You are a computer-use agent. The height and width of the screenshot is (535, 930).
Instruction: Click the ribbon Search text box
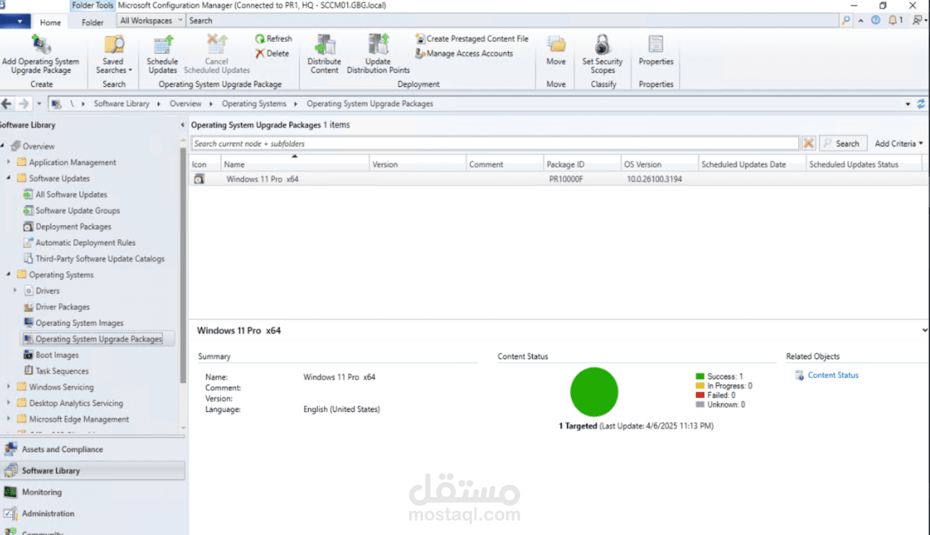tap(513, 20)
